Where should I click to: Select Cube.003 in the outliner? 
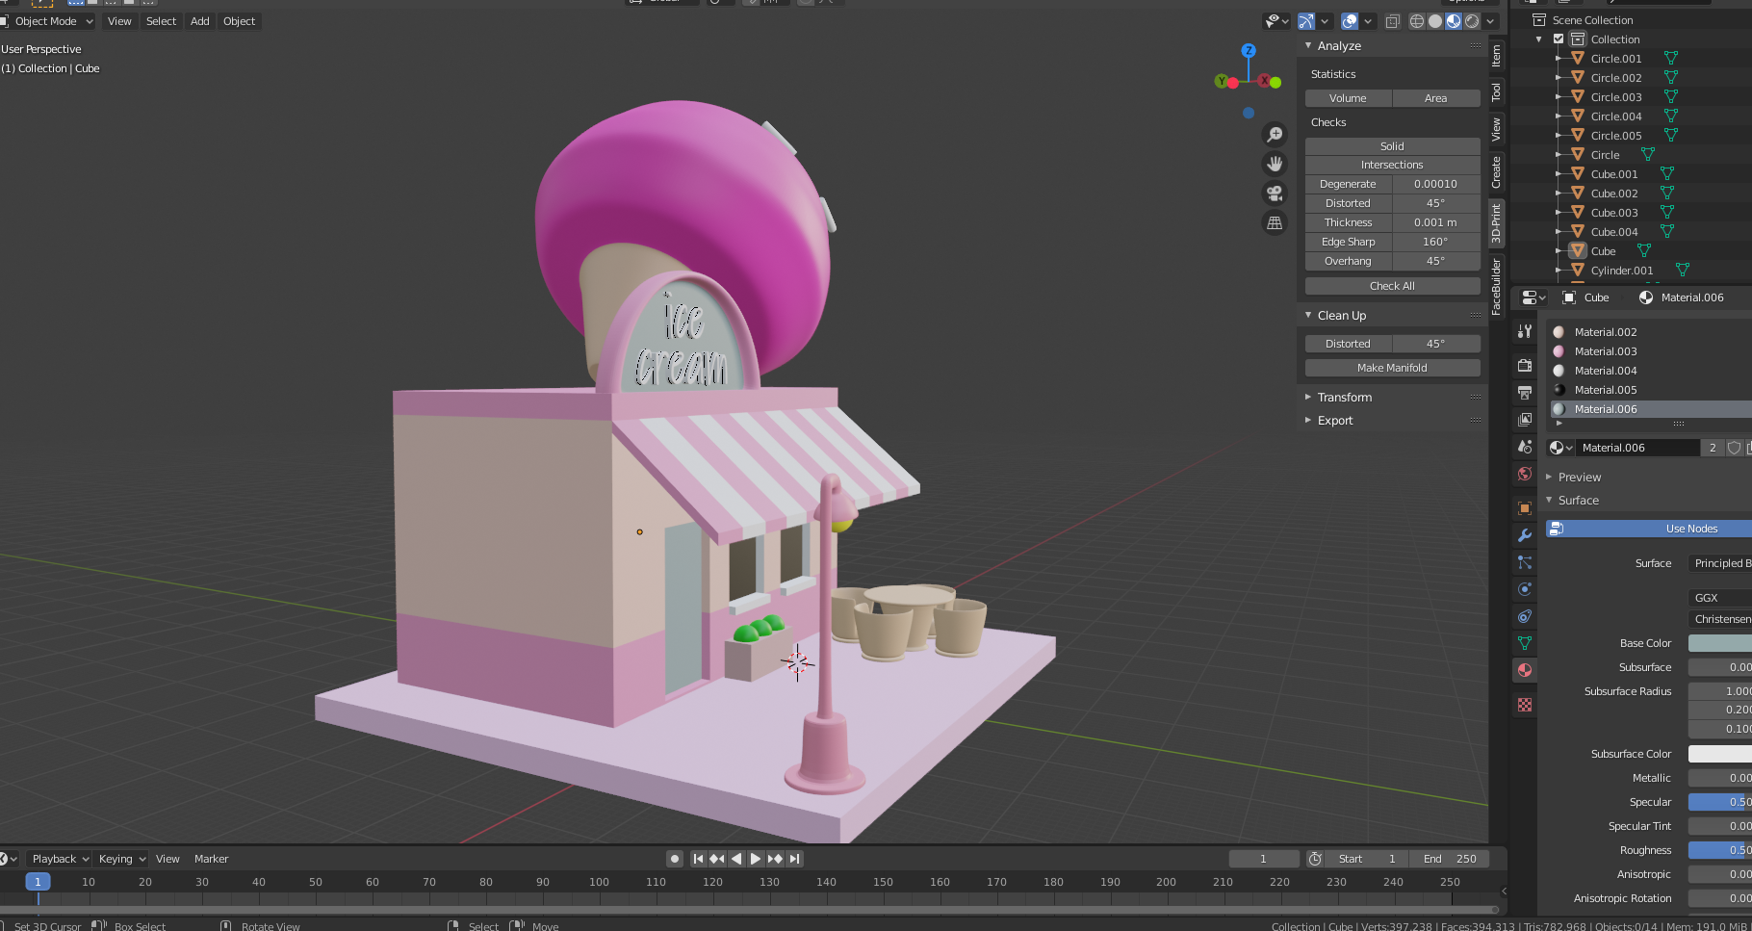coord(1613,213)
